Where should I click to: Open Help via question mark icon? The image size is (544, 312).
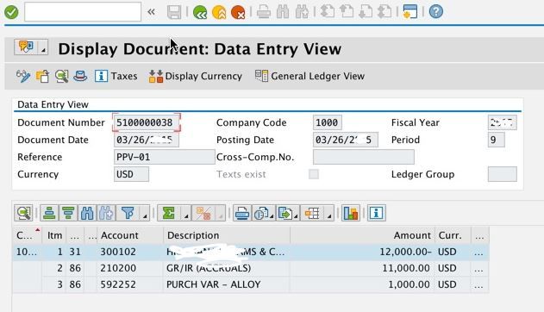point(436,12)
